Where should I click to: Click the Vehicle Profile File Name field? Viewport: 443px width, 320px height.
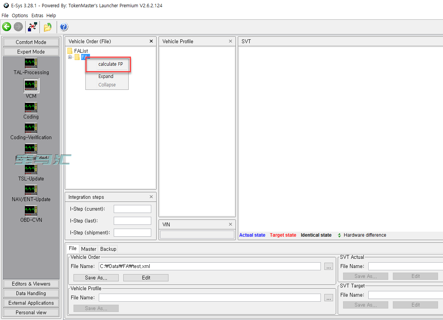pyautogui.click(x=210, y=298)
